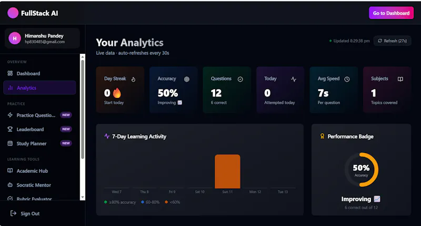Click the Practice Questions lightning icon
This screenshot has height=226, width=421.
click(x=10, y=115)
